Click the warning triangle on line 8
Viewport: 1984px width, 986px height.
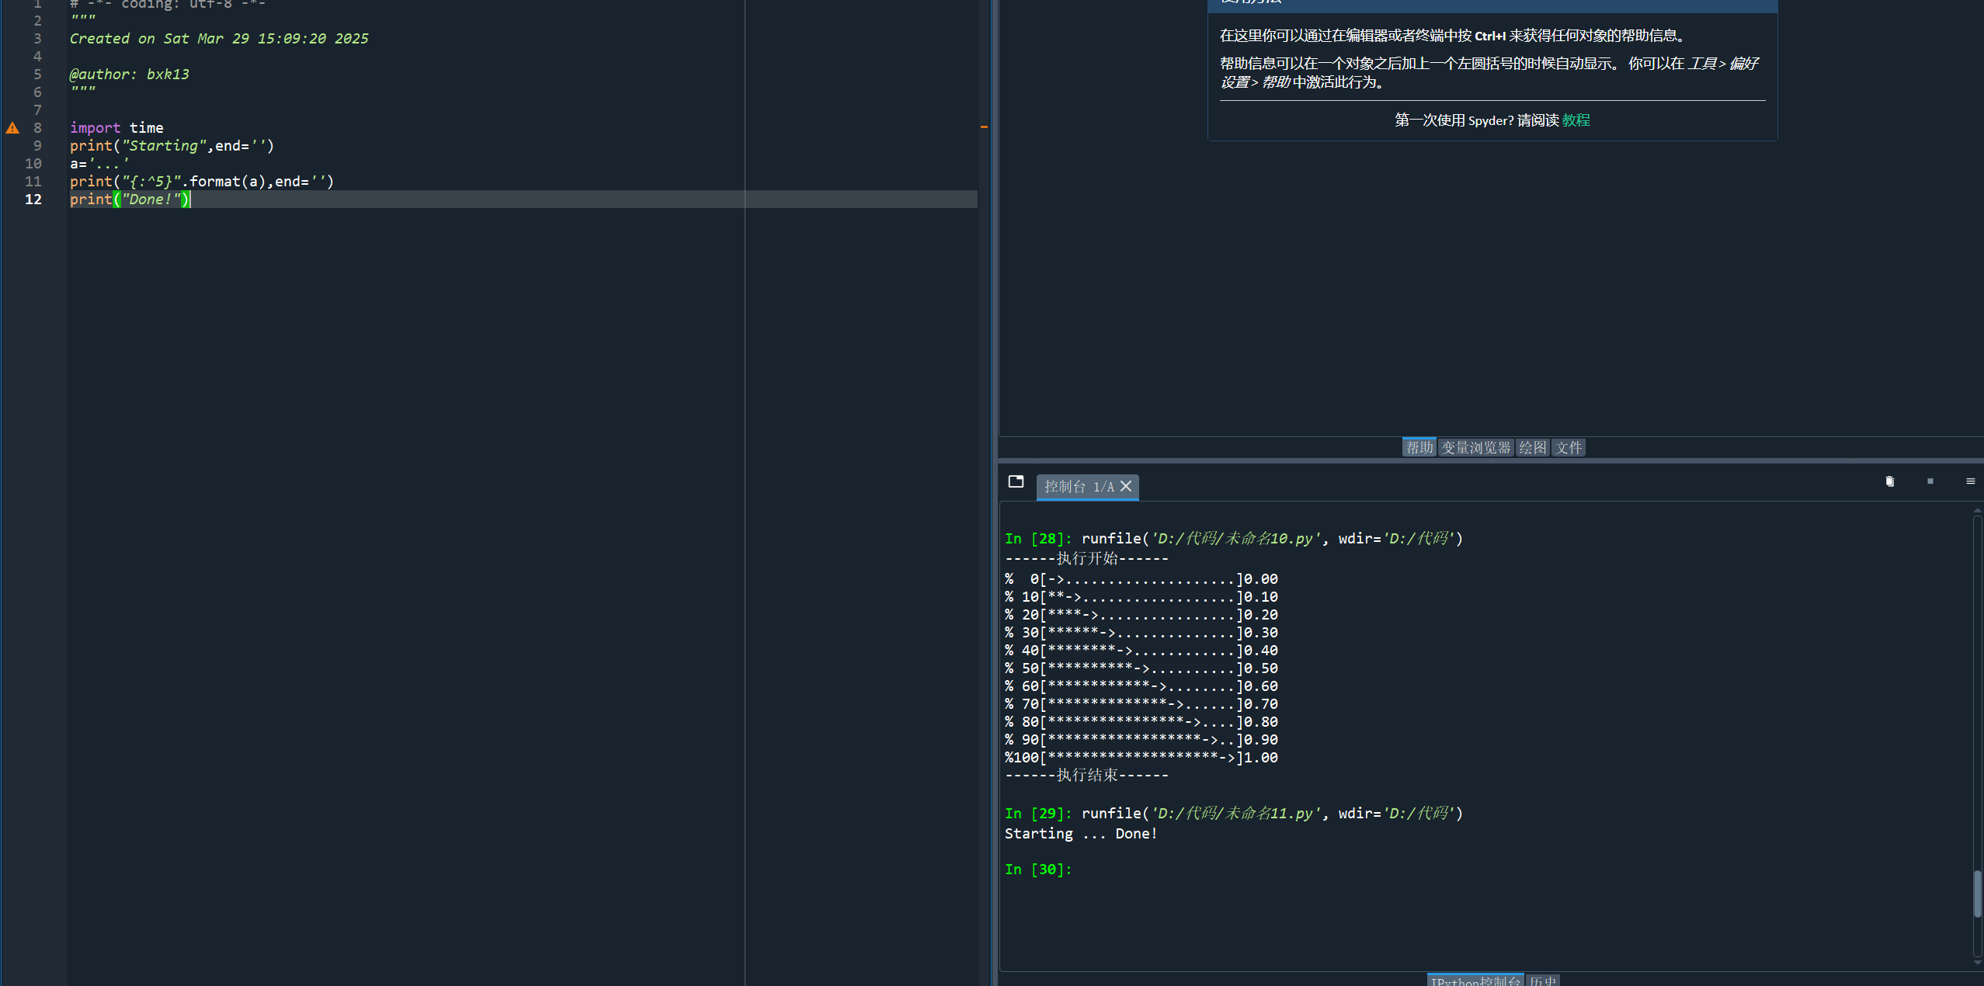pos(12,127)
